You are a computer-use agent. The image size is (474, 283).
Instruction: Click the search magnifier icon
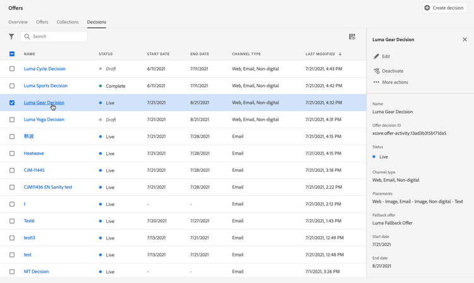(x=27, y=37)
